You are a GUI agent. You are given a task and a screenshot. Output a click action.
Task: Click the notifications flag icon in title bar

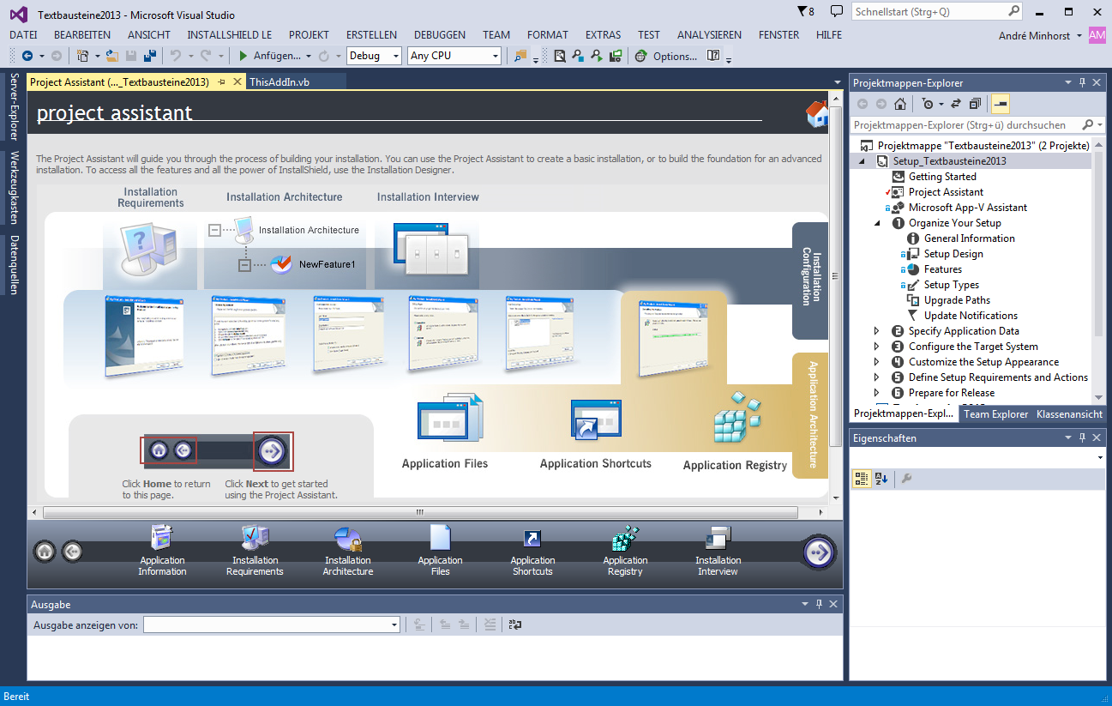(x=802, y=12)
